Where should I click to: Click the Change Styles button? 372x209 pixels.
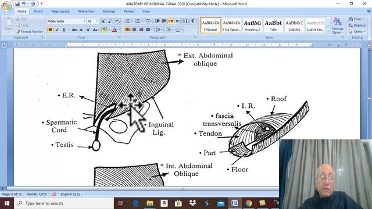[x=338, y=26]
